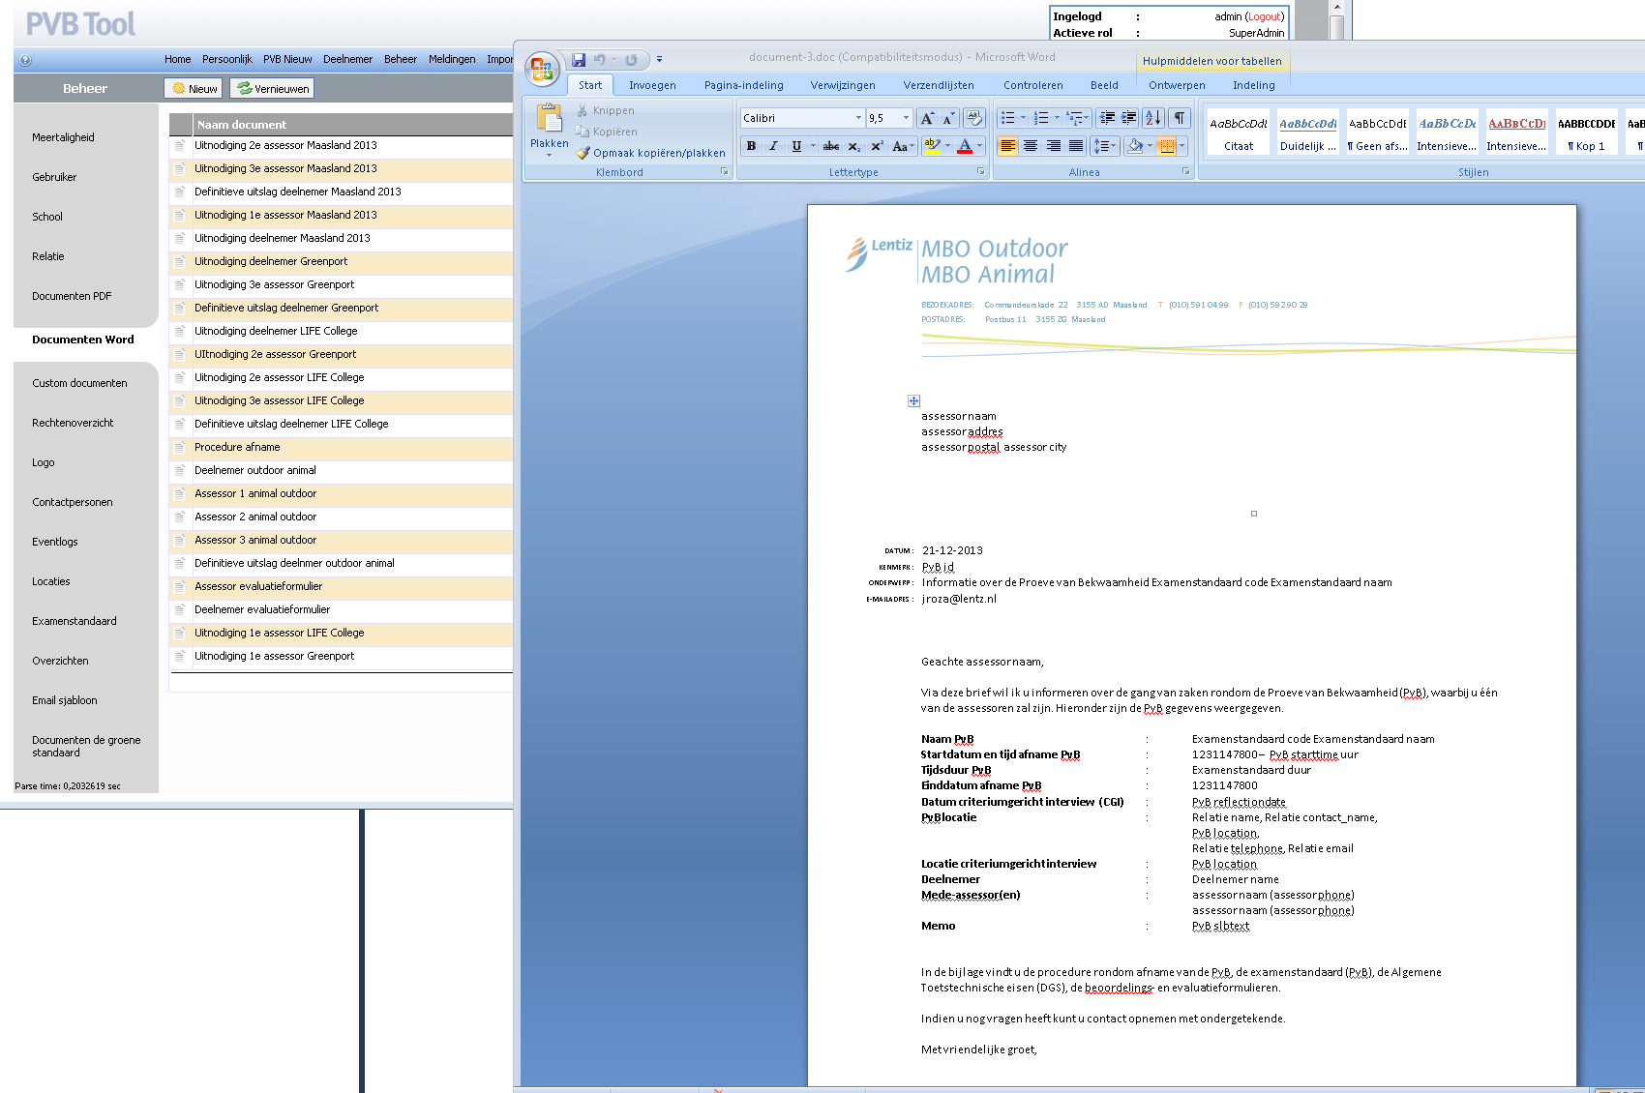Toggle center alignment
The width and height of the screenshot is (1645, 1093).
pos(1031,146)
